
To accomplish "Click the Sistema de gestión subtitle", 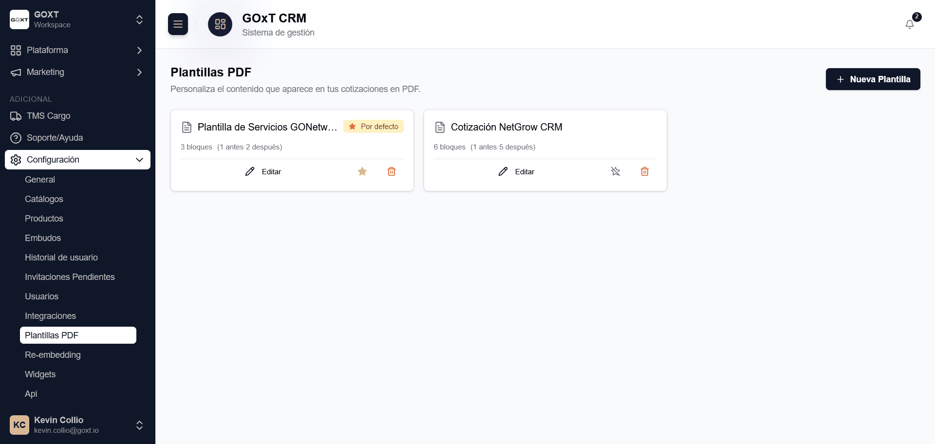I will (278, 33).
